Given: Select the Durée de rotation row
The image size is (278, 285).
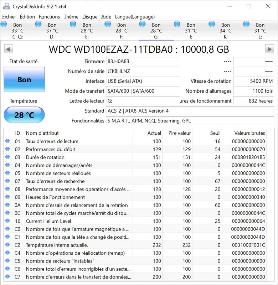Looking at the screenshot, I should pyautogui.click(x=135, y=157).
